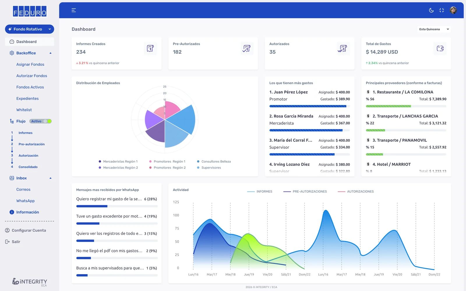The height and width of the screenshot is (291, 466).
Task: Toggle Promotores Región 1 legend item
Action: coord(167,162)
